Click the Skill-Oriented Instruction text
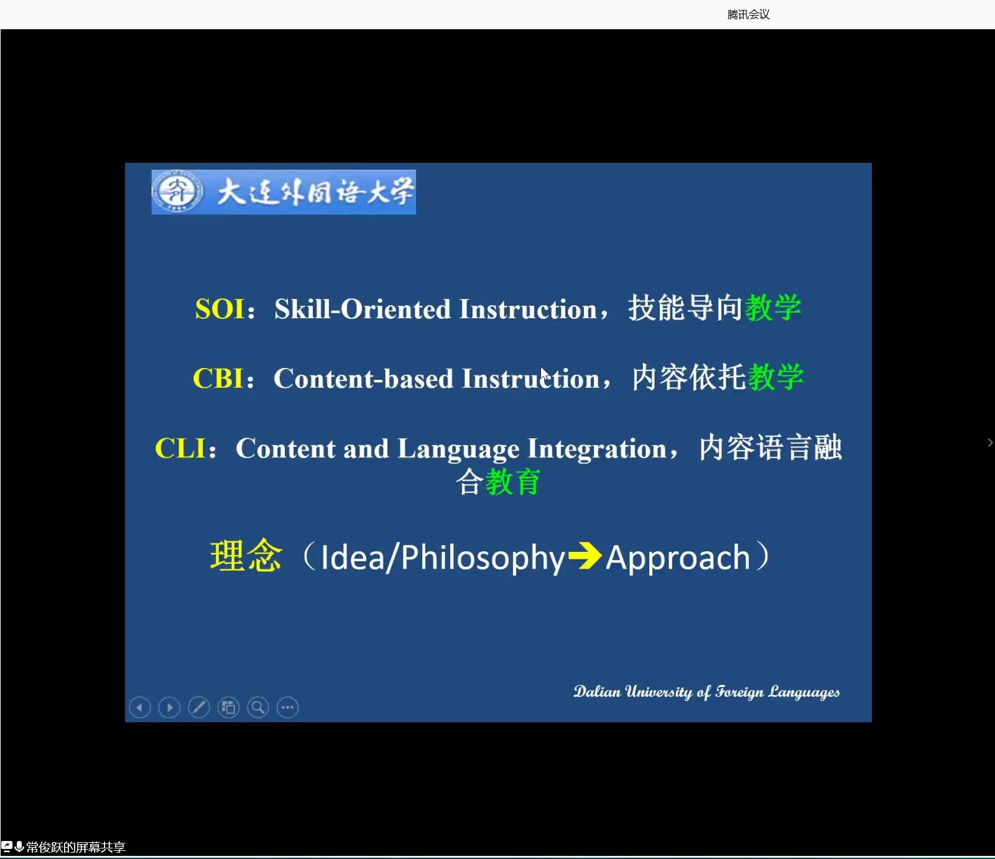Viewport: 995px width, 859px height. point(435,309)
